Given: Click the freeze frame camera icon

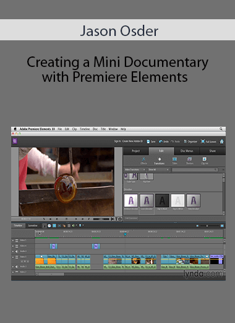Looking at the screenshot, I should (x=120, y=219).
